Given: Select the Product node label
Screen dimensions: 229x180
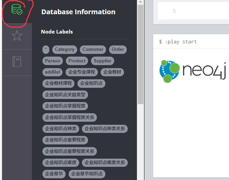Looking at the screenshot, I should click(x=77, y=61).
